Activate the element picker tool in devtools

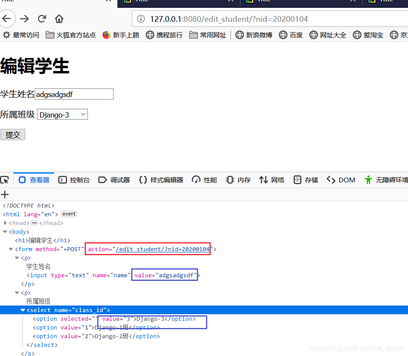[x=5, y=180]
